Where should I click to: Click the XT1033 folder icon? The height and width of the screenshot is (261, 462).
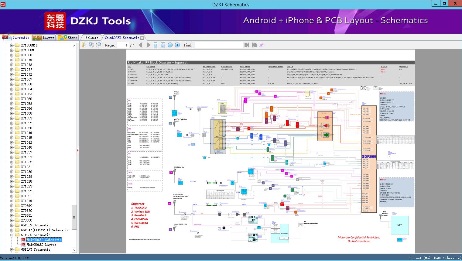[x=17, y=157]
